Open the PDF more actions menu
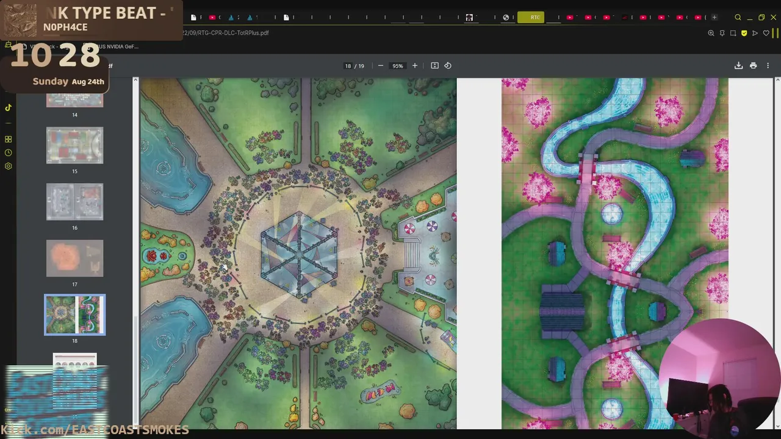The width and height of the screenshot is (781, 439). click(x=768, y=66)
